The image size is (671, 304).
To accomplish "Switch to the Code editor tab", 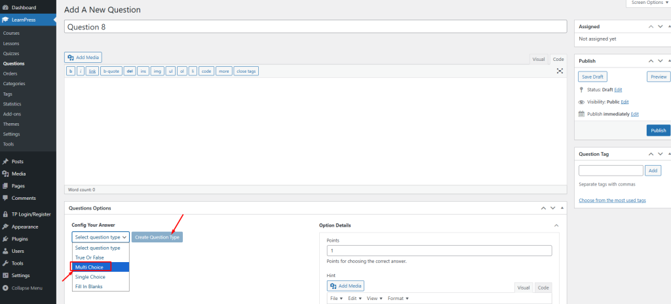I will pyautogui.click(x=558, y=59).
